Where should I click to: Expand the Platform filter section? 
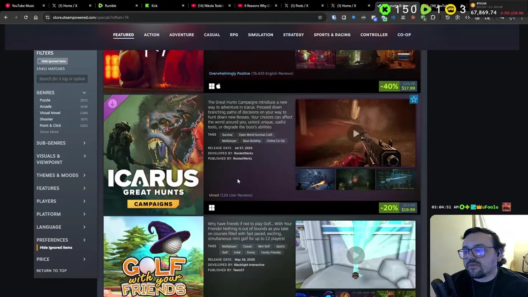point(61,214)
